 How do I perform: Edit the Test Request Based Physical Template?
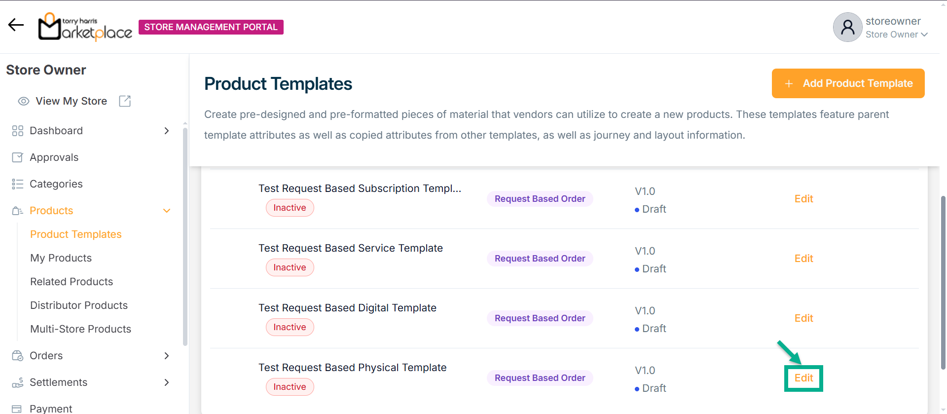point(803,378)
